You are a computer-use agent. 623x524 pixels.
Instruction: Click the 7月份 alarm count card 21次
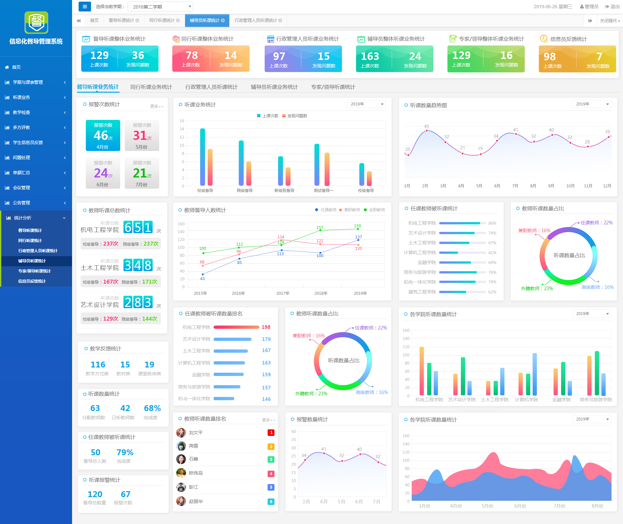[x=142, y=173]
